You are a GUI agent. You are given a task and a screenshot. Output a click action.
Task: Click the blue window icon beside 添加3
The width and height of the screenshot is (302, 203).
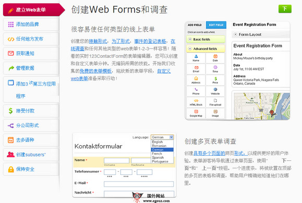click(11, 83)
